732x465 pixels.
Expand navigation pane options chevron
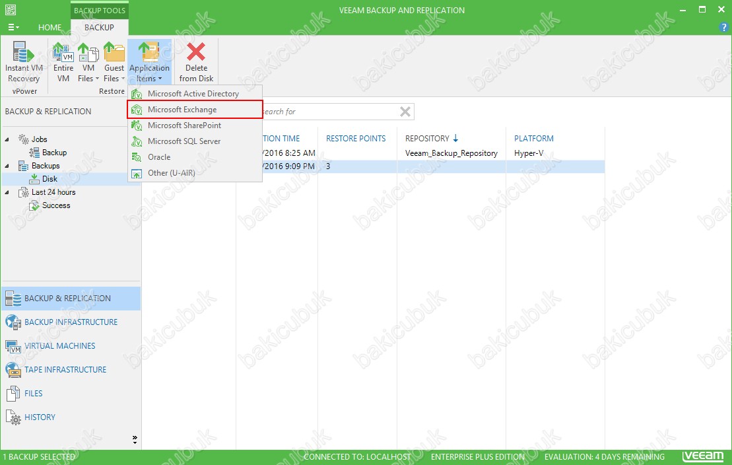click(135, 439)
